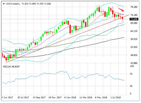
Task: Select the price scale value 74.180
Action: point(134,15)
